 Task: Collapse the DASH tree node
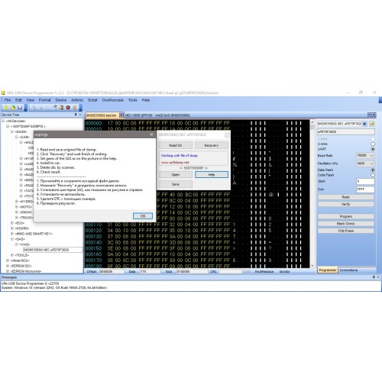pyautogui.click(x=12, y=131)
